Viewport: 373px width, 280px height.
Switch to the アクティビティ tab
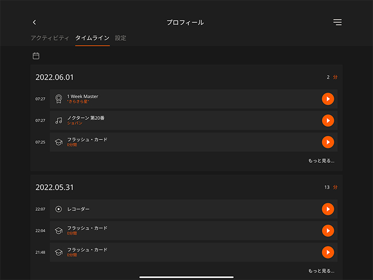tap(50, 38)
